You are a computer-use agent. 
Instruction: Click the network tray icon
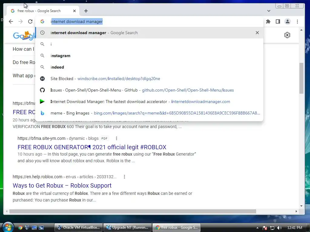[272, 228]
